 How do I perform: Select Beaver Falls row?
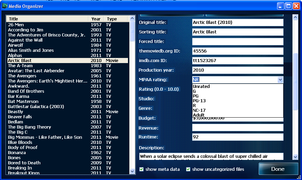click(68, 117)
